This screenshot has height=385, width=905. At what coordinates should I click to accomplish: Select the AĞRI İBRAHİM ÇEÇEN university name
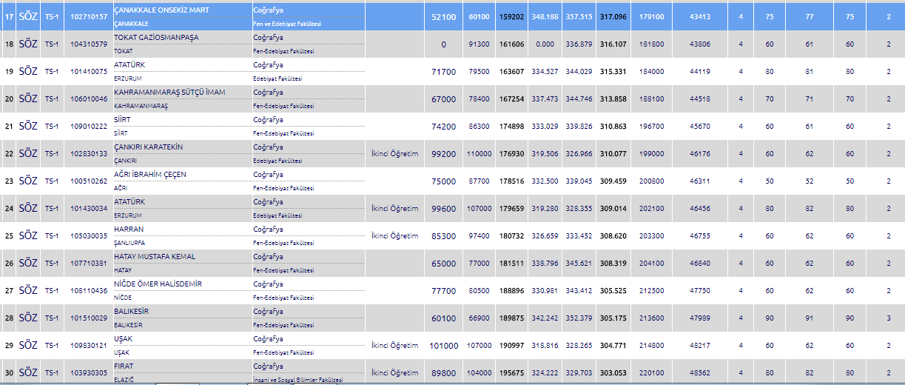[149, 175]
